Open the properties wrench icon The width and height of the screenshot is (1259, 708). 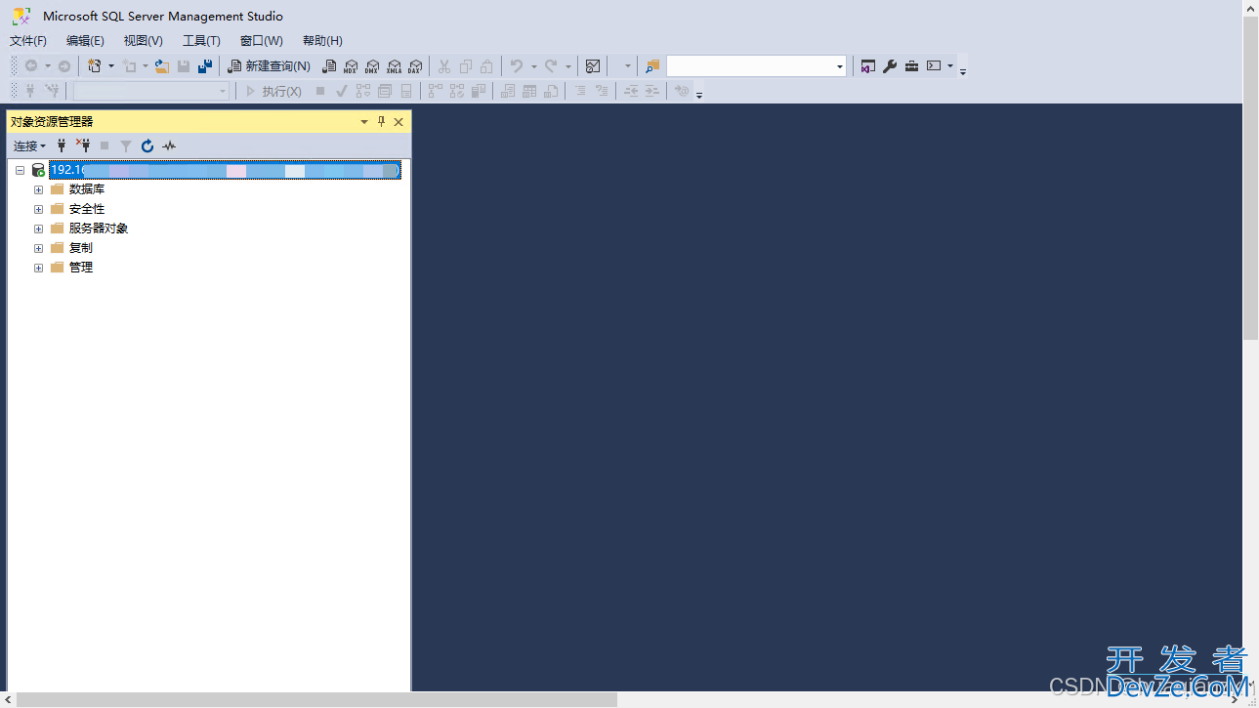click(x=890, y=66)
